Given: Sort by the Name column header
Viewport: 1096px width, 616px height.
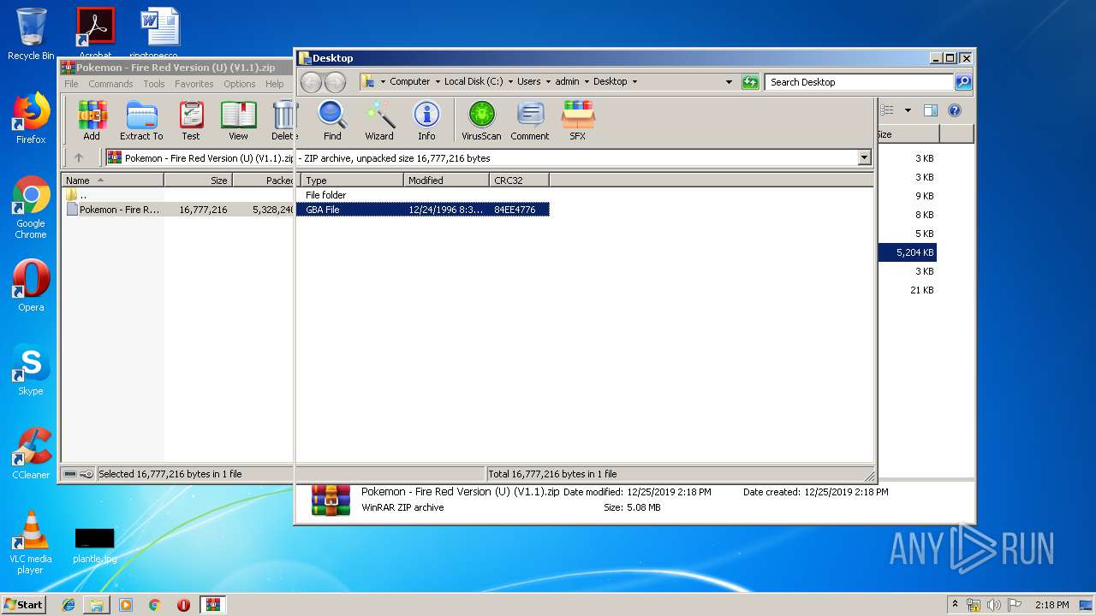Looking at the screenshot, I should pyautogui.click(x=112, y=181).
